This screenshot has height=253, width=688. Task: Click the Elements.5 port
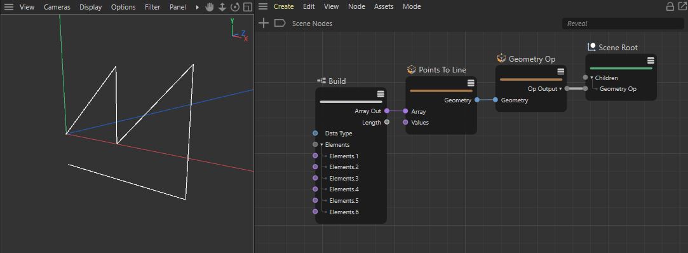315,201
